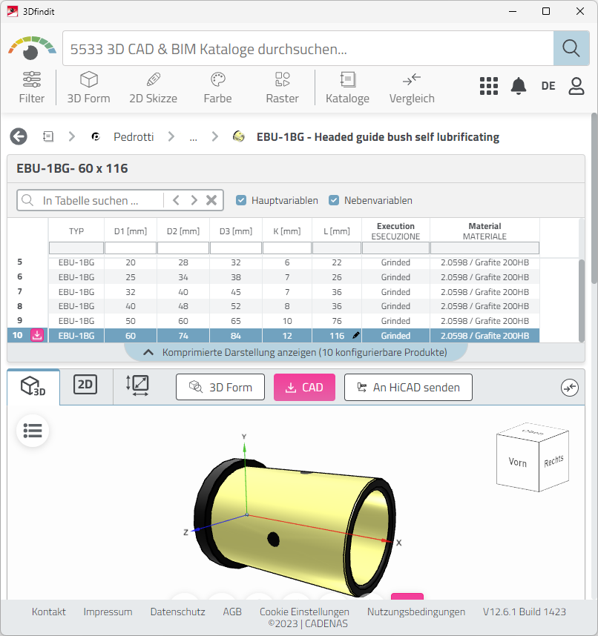
Task: Click the pencil edit icon in L cell
Action: 356,335
